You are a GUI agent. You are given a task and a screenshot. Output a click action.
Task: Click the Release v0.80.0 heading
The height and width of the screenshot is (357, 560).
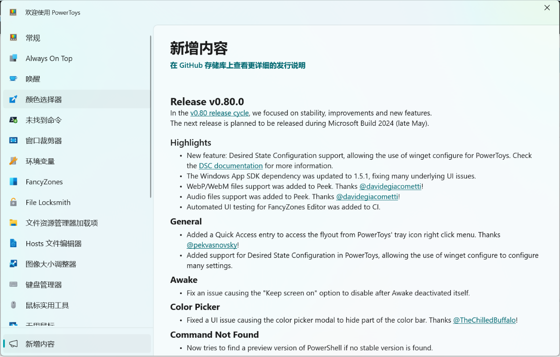pos(207,101)
